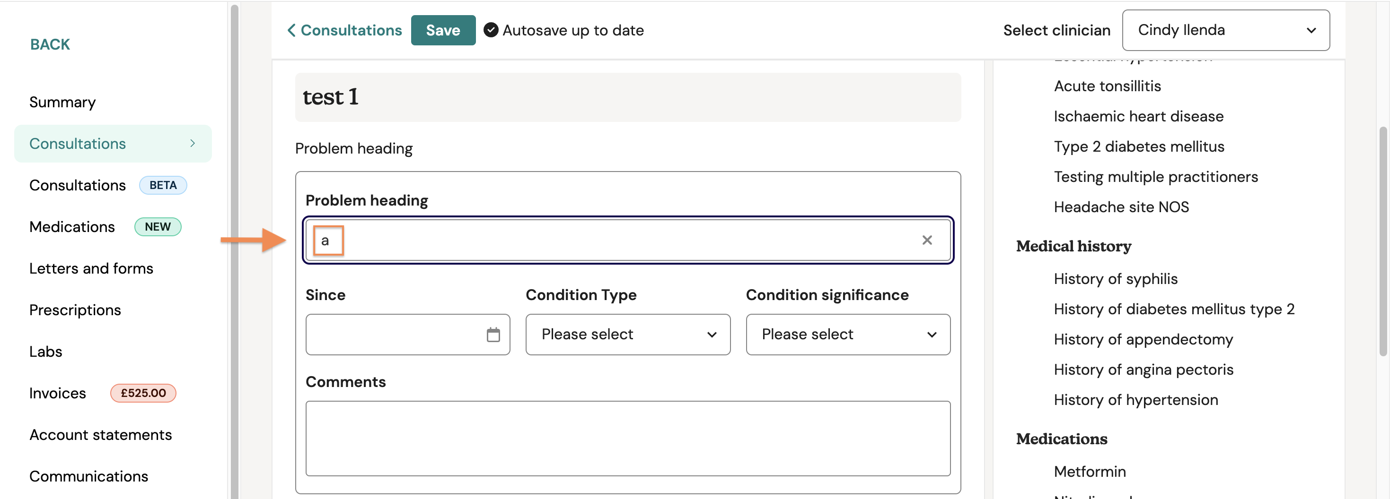Select Headache site NOS entry

click(x=1121, y=206)
